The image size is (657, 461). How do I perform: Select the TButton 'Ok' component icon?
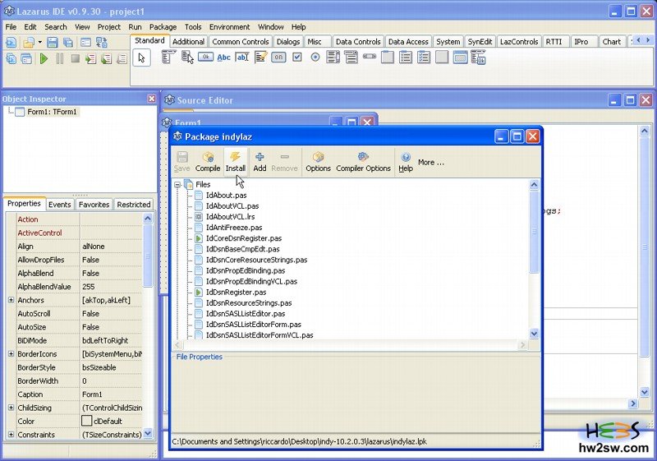206,57
